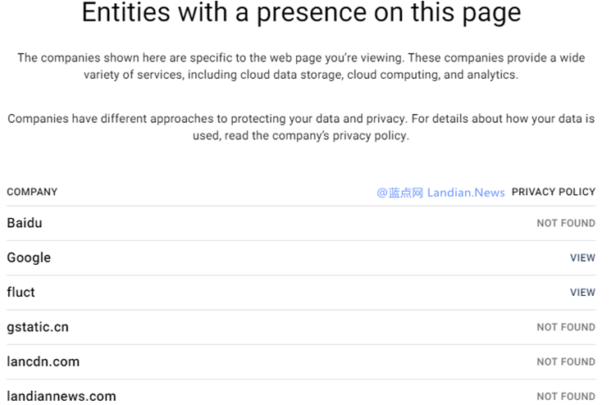Select the landiannews.com entry

coord(62,396)
